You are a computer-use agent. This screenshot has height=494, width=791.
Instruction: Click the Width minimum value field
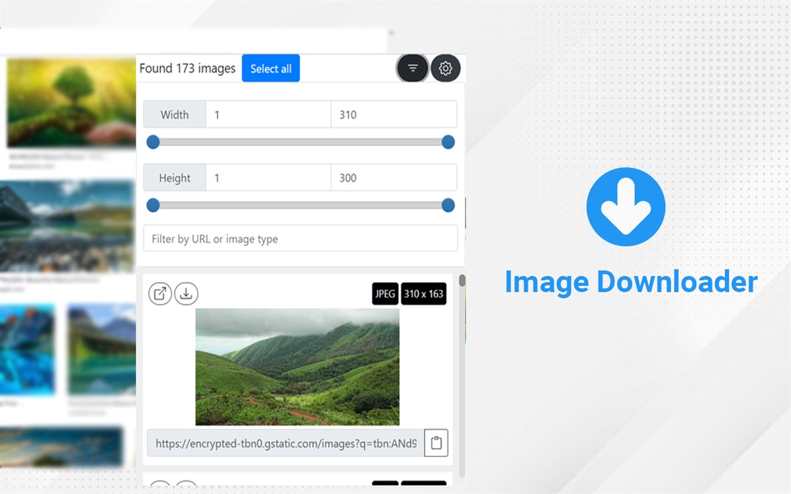(x=267, y=114)
